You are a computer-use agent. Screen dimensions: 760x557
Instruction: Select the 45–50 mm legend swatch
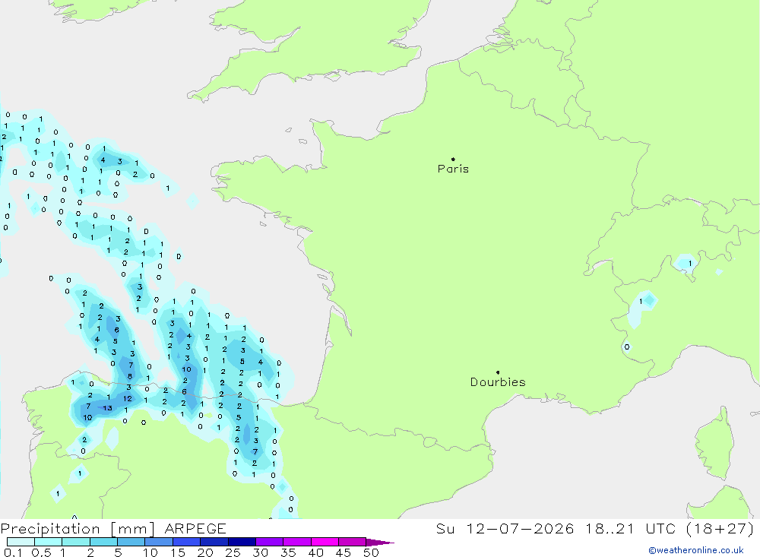tap(352, 542)
